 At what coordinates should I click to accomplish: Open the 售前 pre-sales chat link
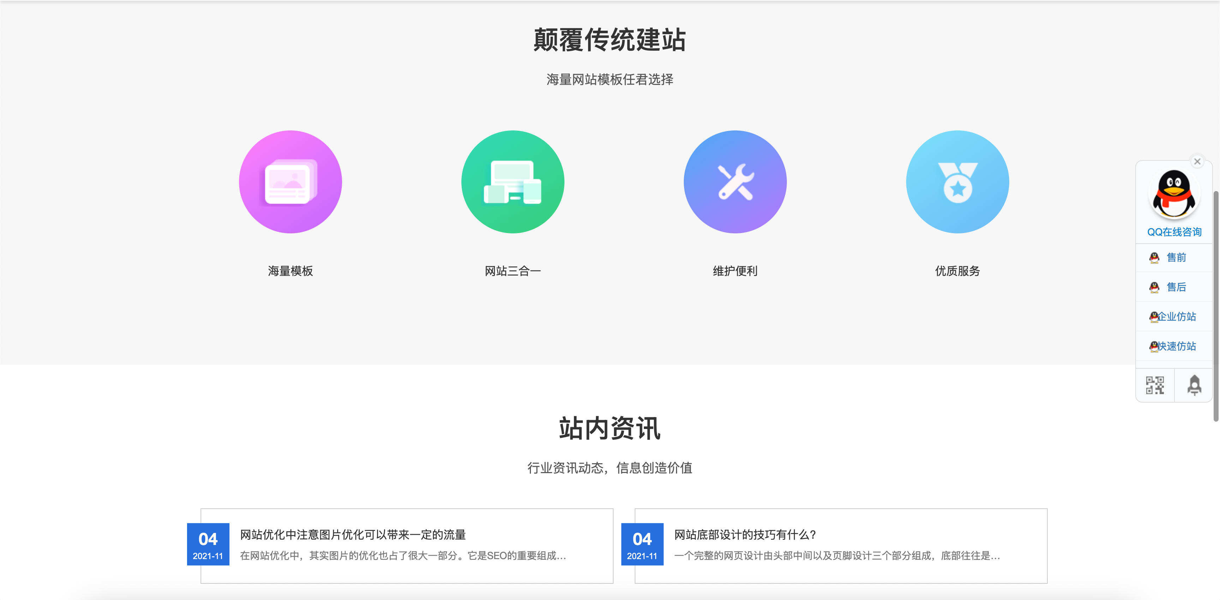coord(1178,258)
